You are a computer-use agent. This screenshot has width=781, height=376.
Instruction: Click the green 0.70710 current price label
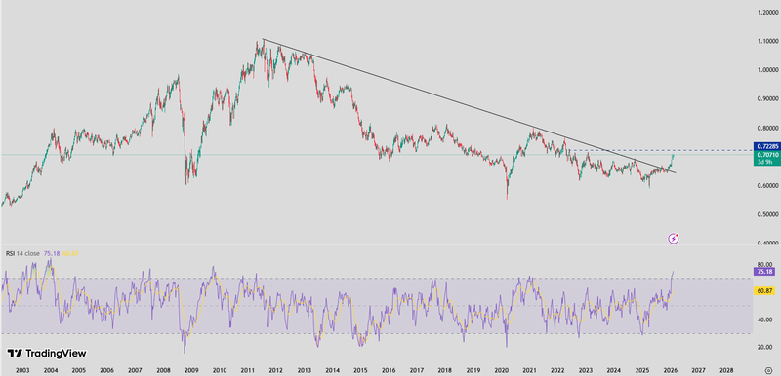(x=767, y=155)
